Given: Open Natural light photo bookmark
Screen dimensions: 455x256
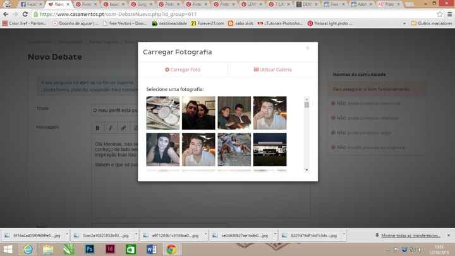Looking at the screenshot, I should (330, 23).
